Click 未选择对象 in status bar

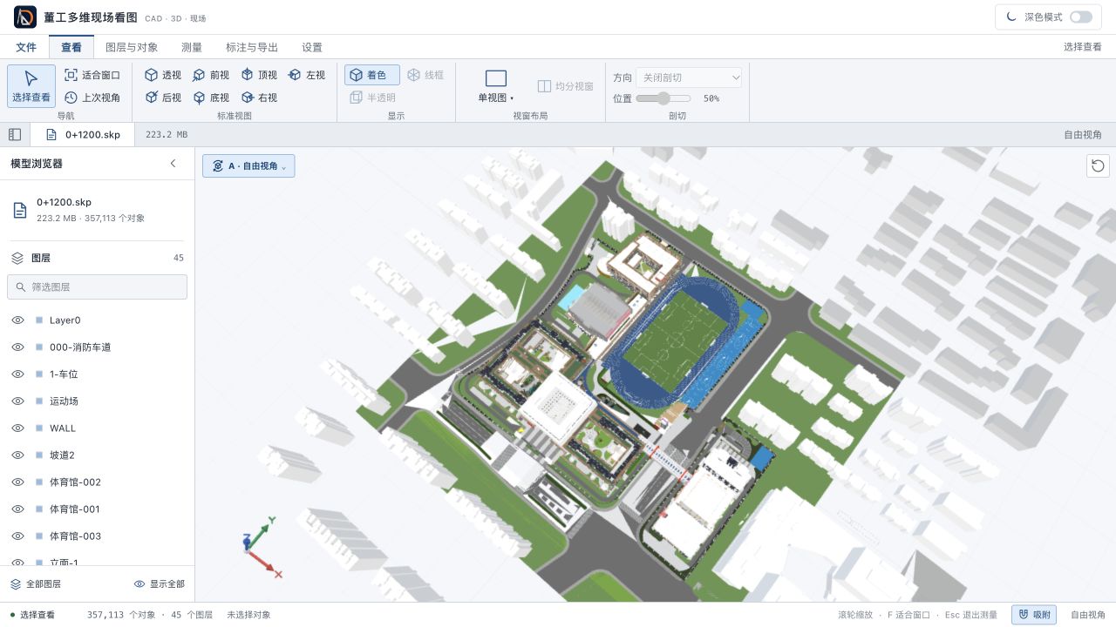pyautogui.click(x=248, y=615)
